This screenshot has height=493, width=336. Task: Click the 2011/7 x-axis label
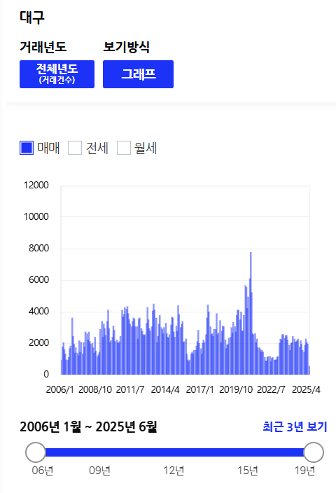click(130, 389)
